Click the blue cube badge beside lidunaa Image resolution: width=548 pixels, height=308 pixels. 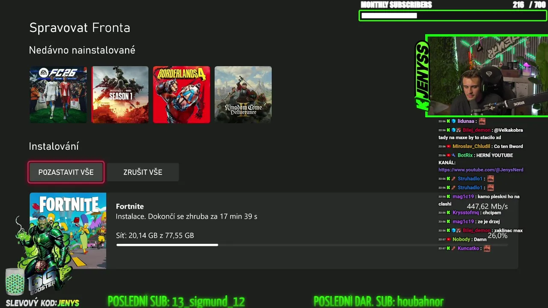point(453,121)
